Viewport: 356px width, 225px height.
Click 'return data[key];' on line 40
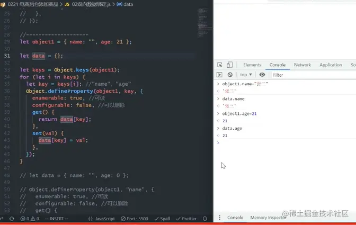pos(65,119)
